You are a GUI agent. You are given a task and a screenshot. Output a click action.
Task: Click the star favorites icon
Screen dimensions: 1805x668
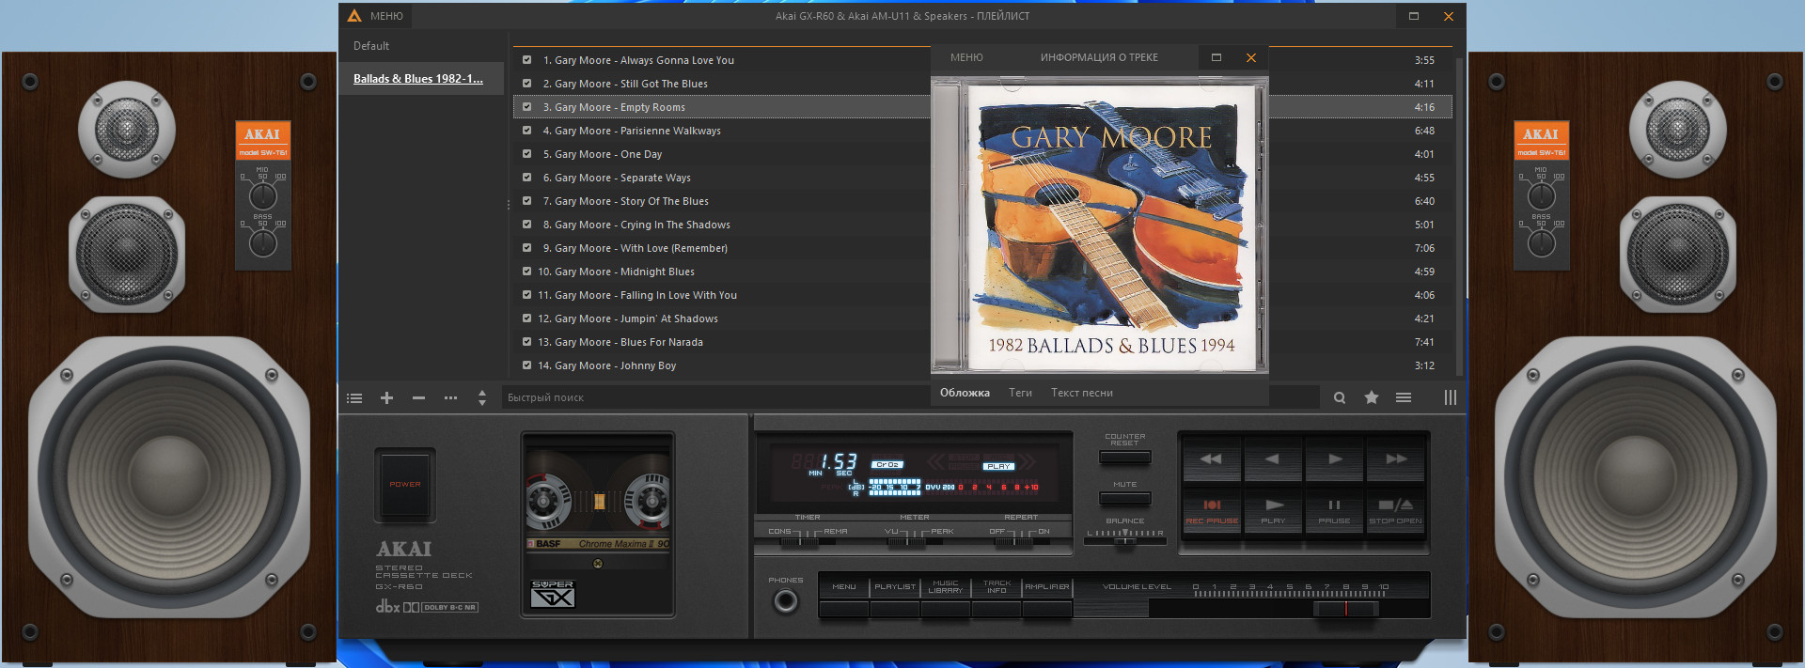1372,397
